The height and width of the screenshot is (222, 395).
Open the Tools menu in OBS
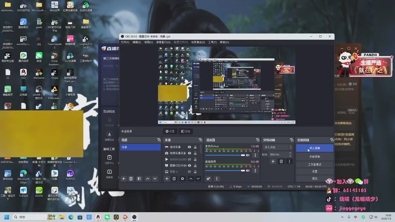click(x=212, y=42)
